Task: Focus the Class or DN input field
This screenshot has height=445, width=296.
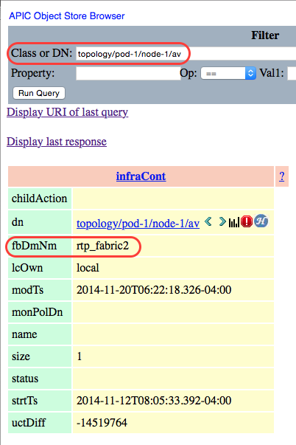Action: [x=186, y=54]
